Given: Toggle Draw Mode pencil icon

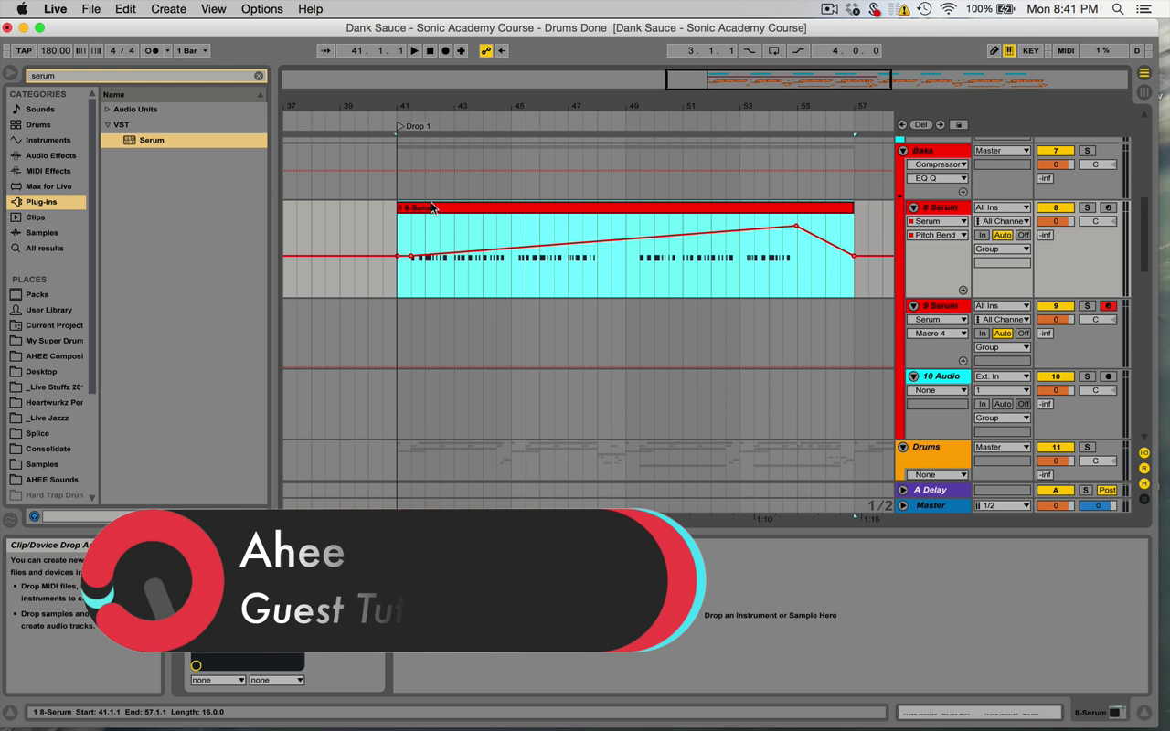Looking at the screenshot, I should point(994,51).
